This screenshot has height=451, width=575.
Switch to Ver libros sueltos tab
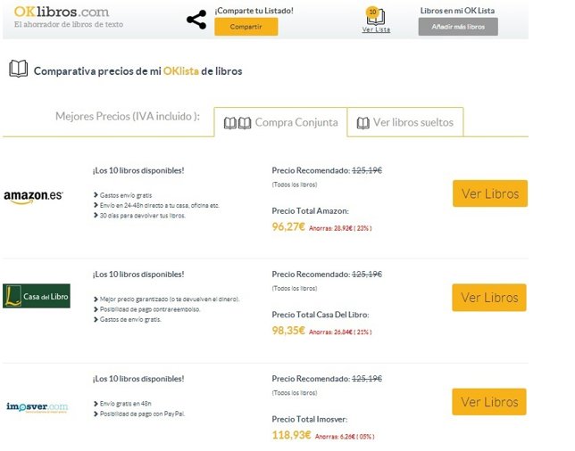[404, 122]
